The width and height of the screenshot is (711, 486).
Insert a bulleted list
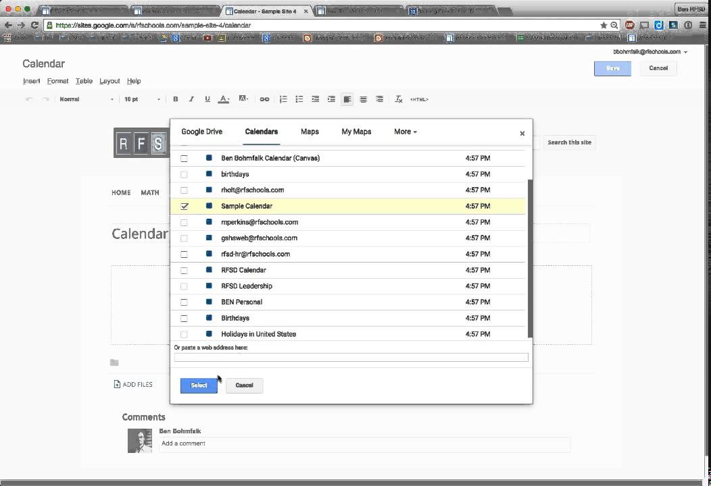[x=299, y=99]
